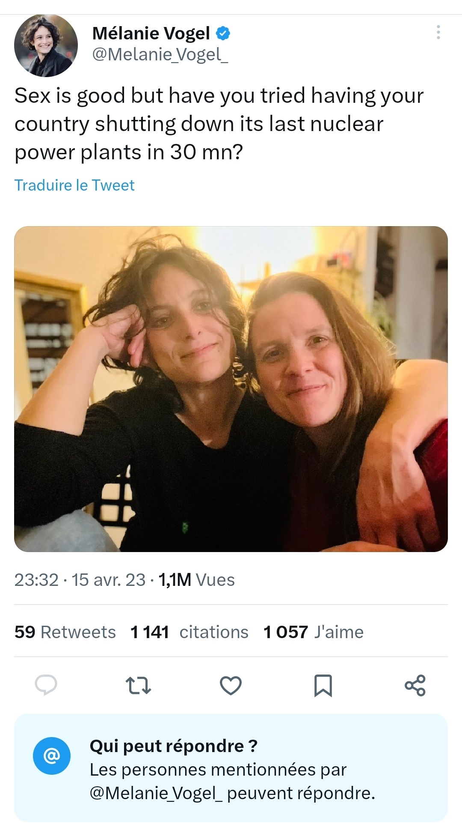The image size is (462, 830).
Task: Open the attached tweet photo
Action: click(x=231, y=389)
